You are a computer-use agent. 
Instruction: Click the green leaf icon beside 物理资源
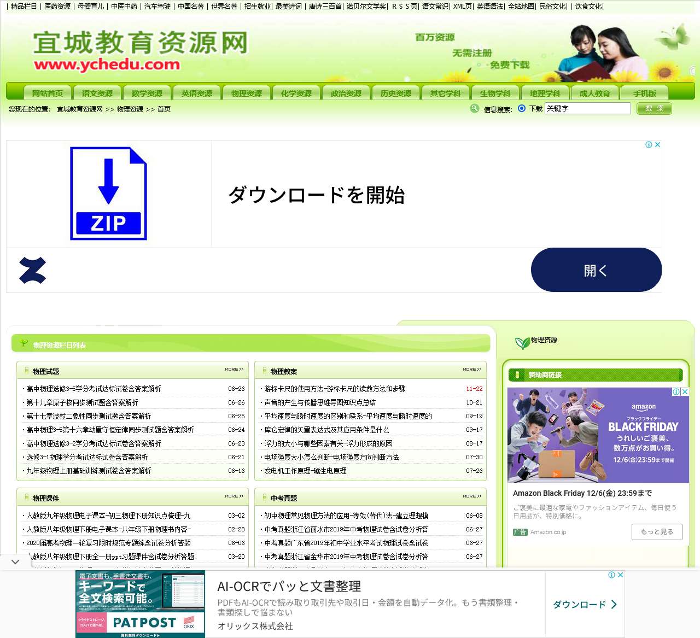(522, 342)
